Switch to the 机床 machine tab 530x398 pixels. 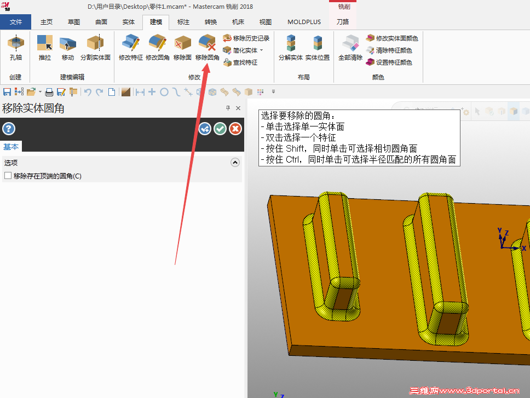click(x=238, y=22)
